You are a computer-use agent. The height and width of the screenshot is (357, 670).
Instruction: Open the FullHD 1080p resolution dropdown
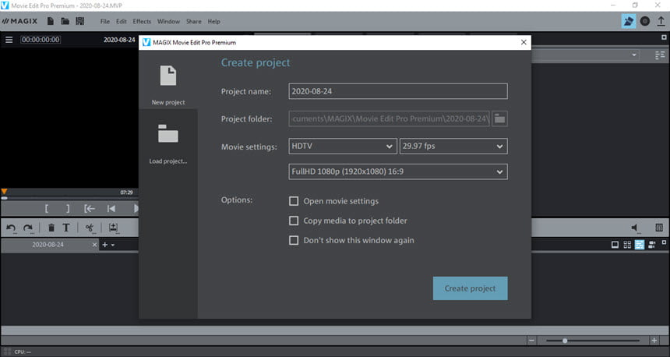pos(398,171)
